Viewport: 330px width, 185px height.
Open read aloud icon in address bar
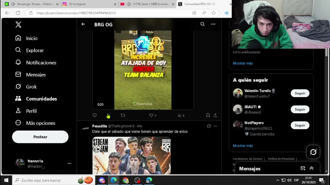204,13
